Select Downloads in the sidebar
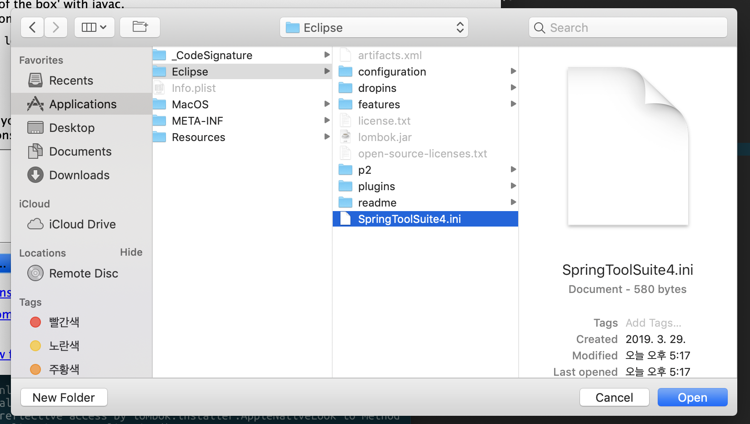Image resolution: width=750 pixels, height=424 pixels. coord(82,175)
